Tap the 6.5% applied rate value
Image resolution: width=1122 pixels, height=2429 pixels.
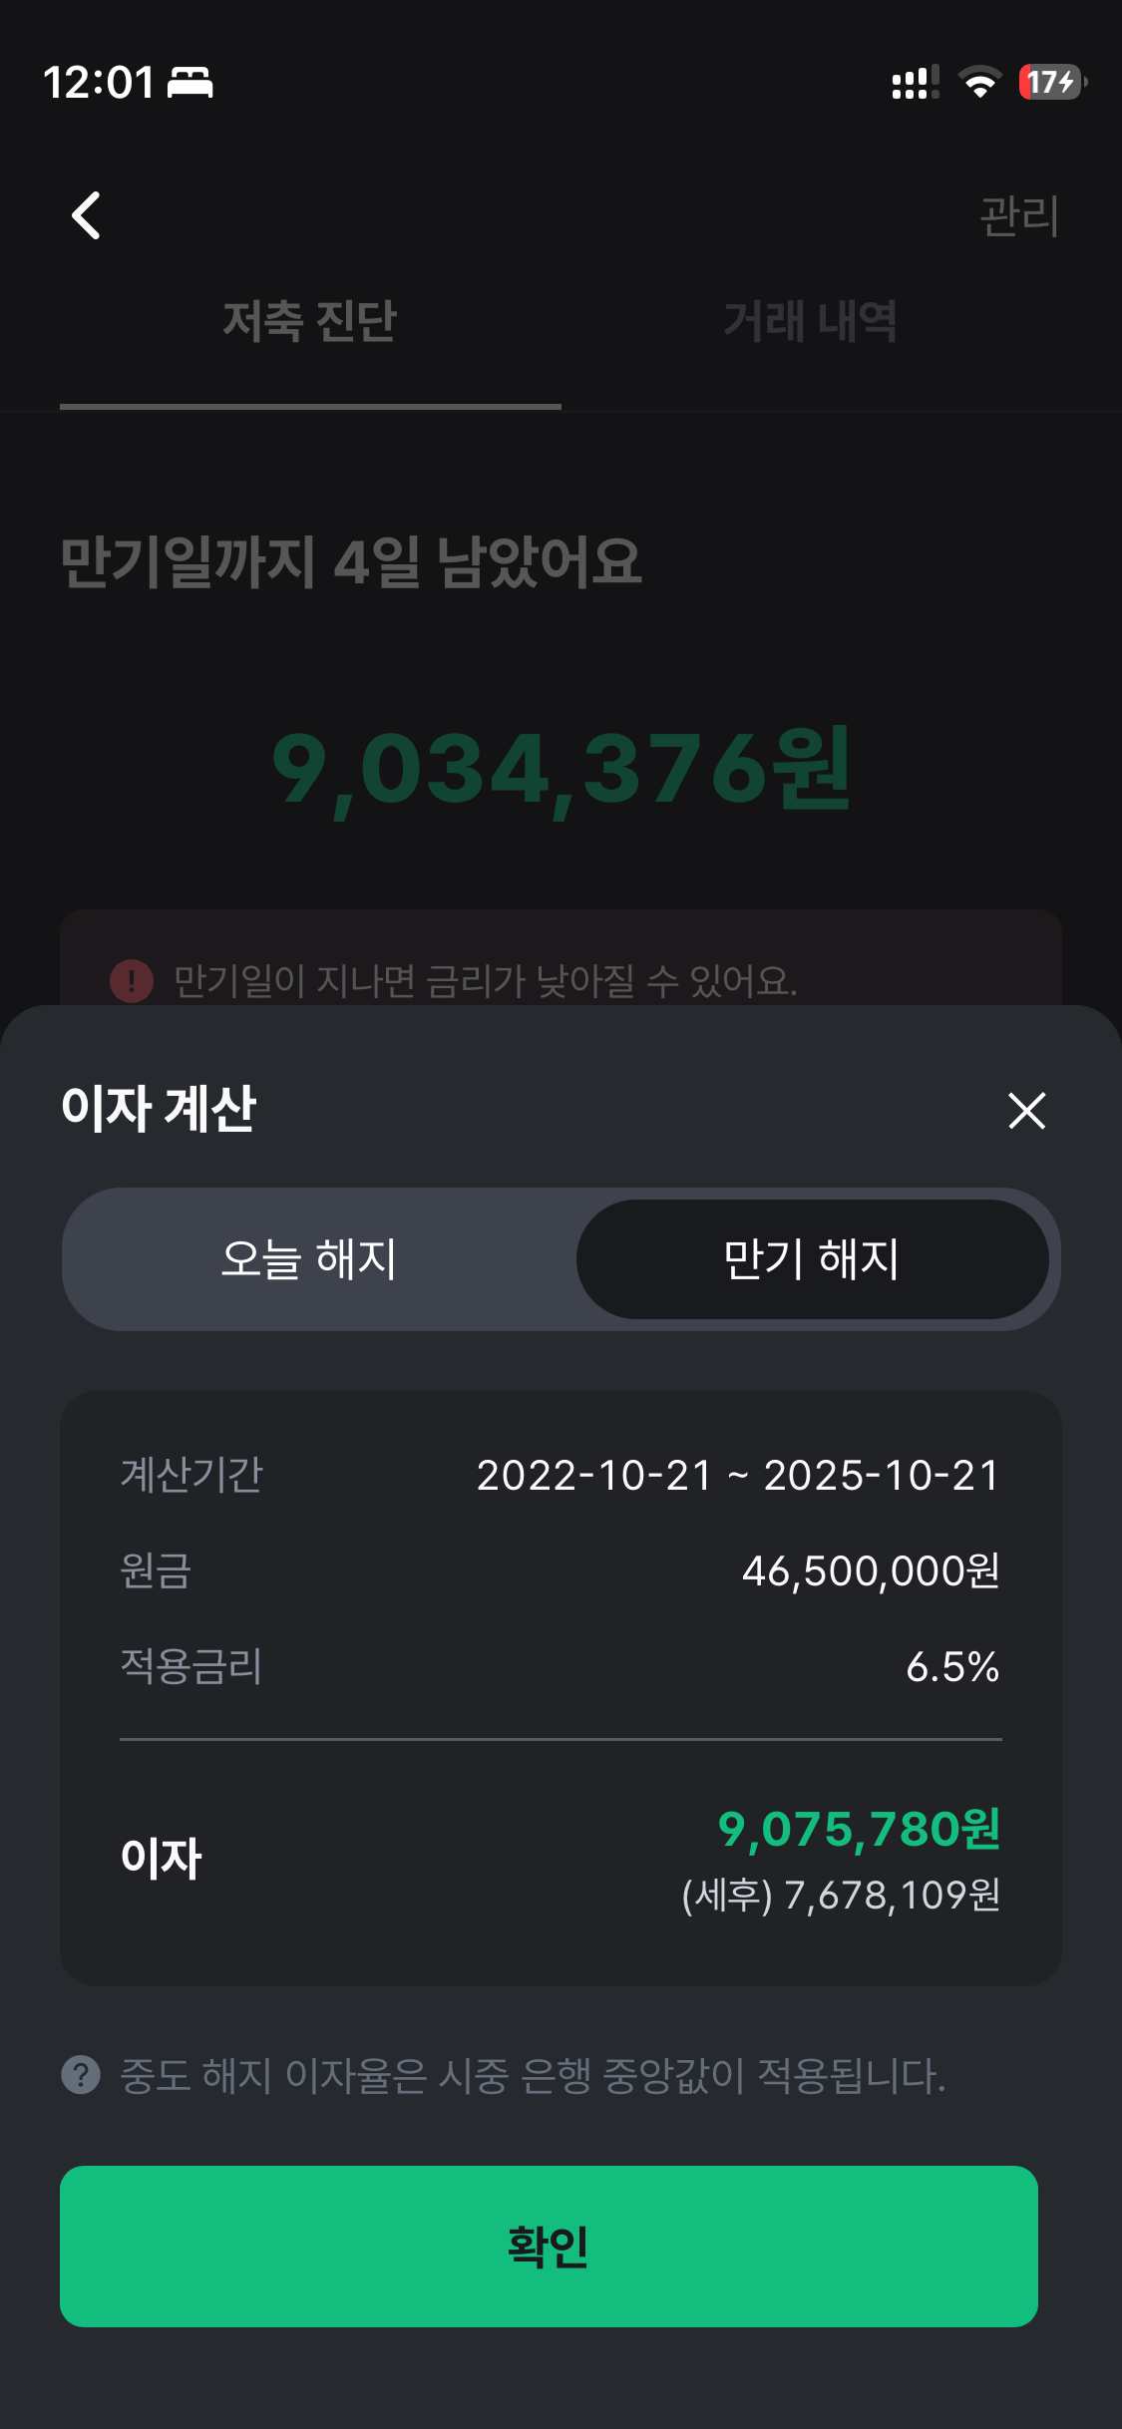(952, 1667)
